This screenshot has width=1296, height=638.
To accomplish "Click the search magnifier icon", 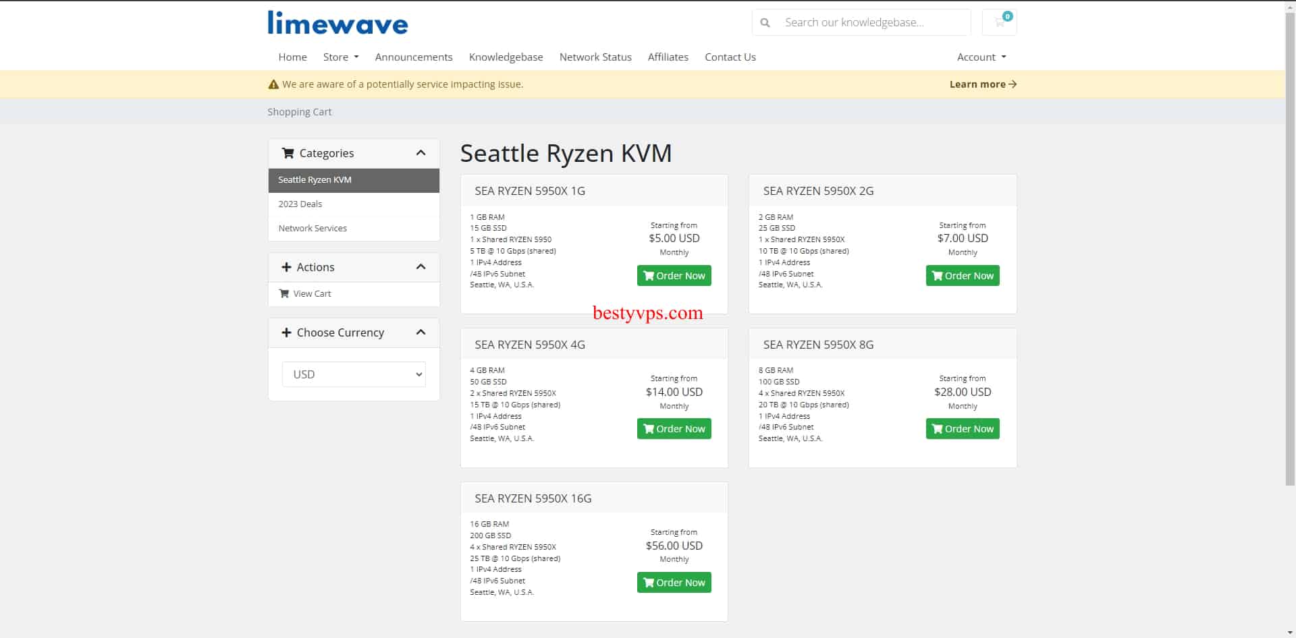I will (765, 22).
